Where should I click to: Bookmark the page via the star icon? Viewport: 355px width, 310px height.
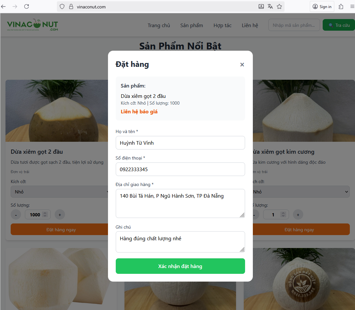pyautogui.click(x=279, y=6)
